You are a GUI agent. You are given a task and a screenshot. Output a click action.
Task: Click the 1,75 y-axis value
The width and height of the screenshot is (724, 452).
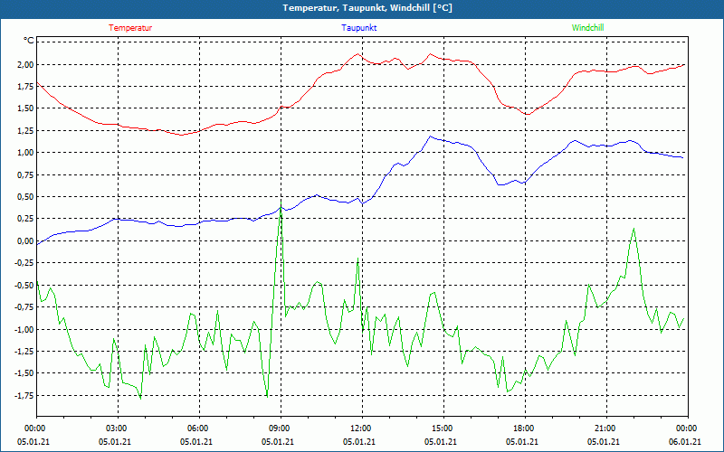coord(26,86)
